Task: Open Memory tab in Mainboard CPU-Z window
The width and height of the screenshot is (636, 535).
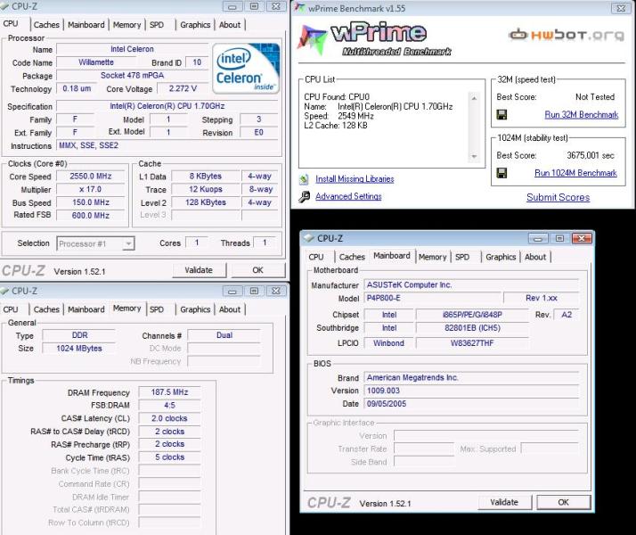Action: click(x=432, y=257)
